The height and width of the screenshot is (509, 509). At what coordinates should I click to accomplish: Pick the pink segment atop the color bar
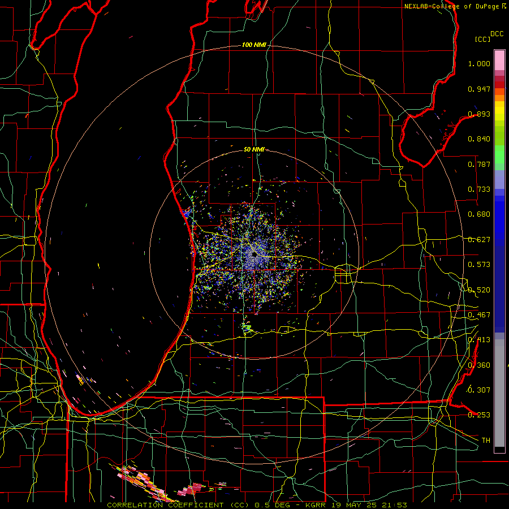499,60
